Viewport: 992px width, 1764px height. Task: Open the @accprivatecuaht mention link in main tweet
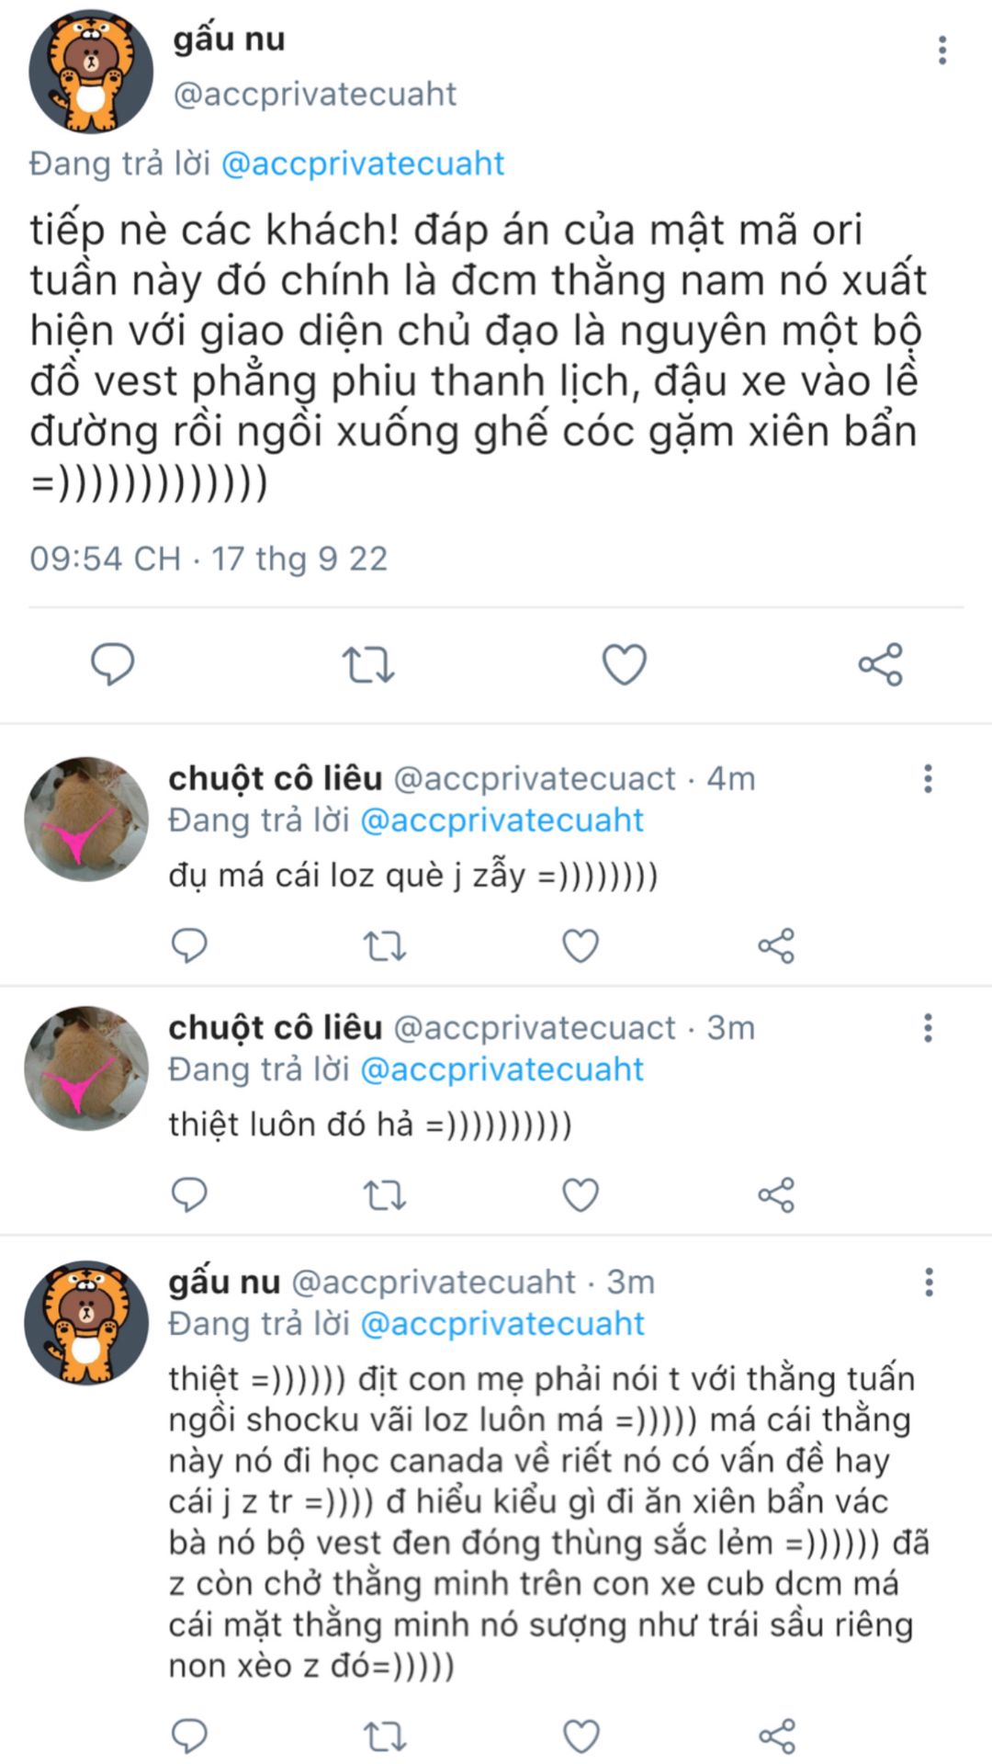(363, 164)
